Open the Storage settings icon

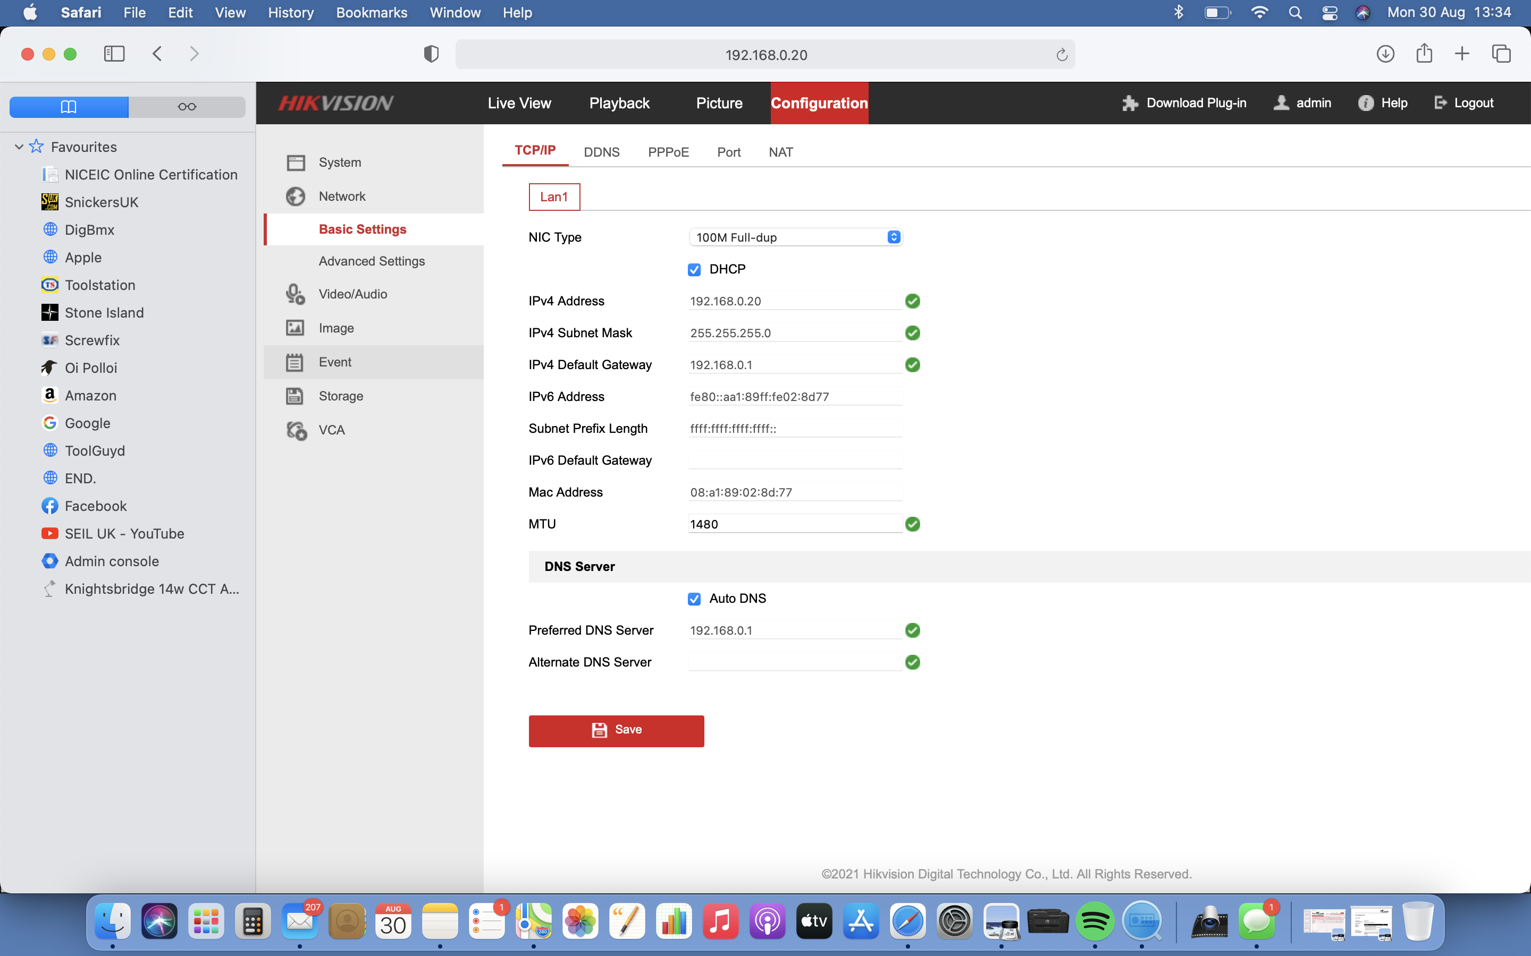coord(295,396)
